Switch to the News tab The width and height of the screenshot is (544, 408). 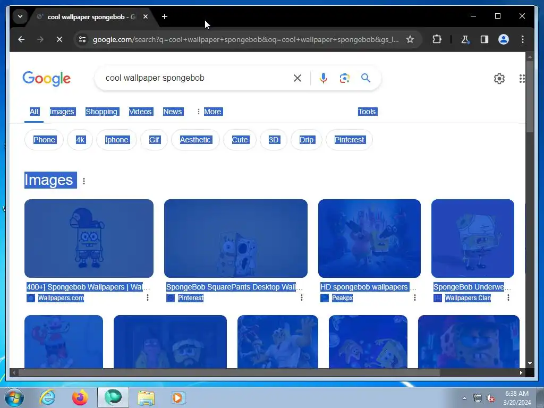173,112
